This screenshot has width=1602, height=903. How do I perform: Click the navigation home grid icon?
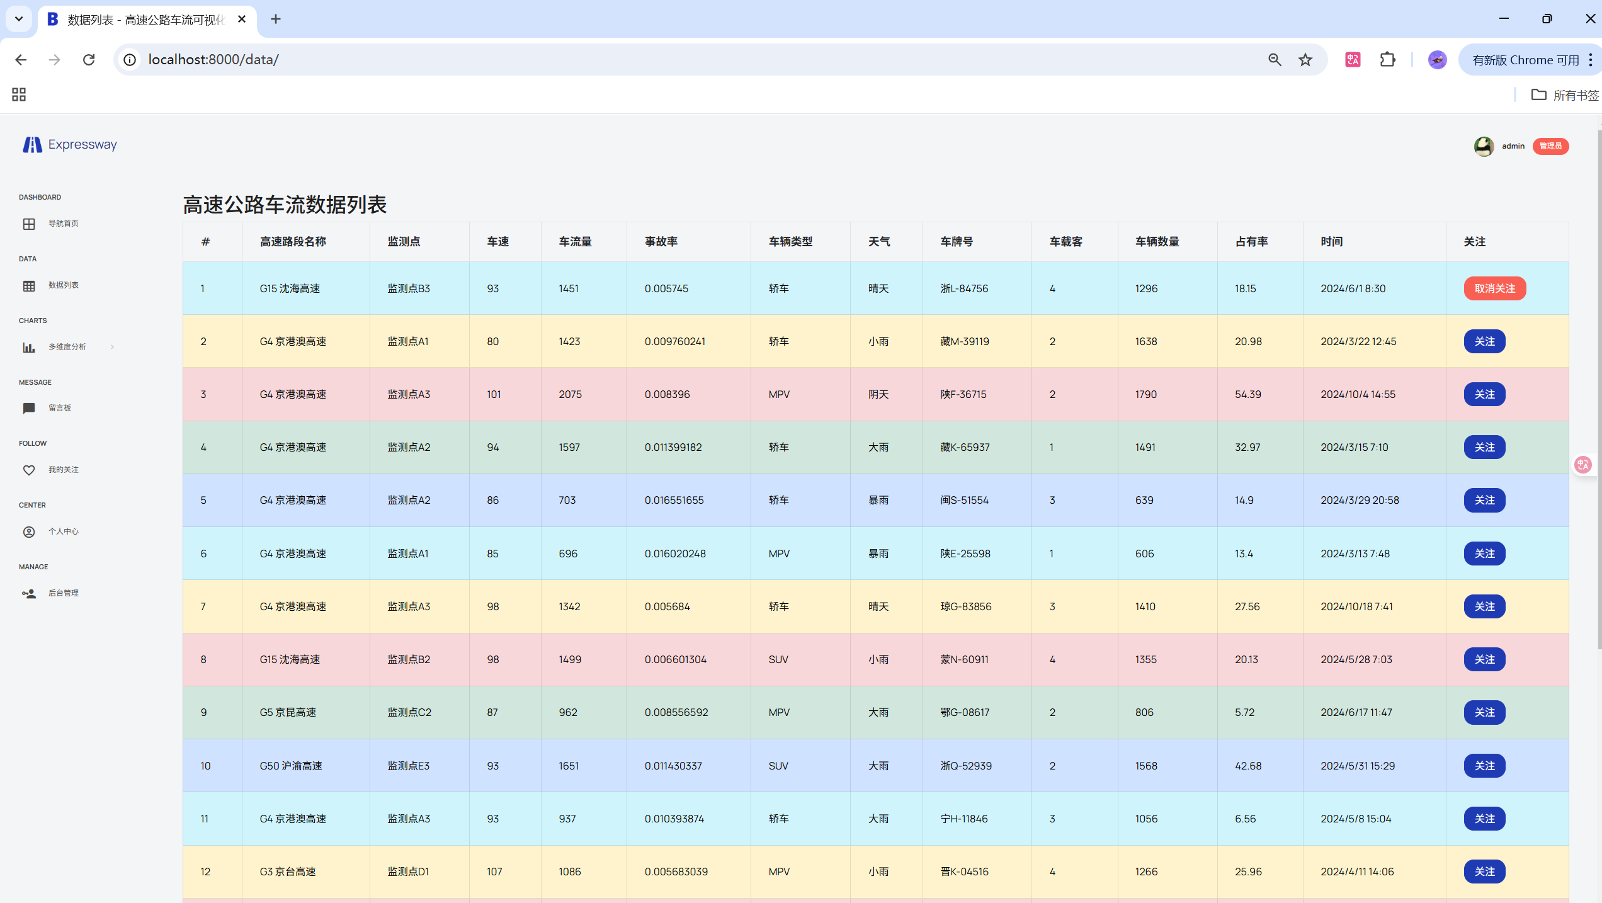(x=29, y=224)
